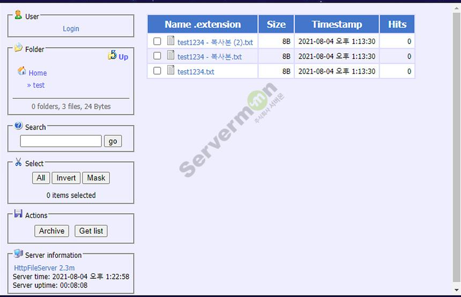Click the Mask selection button

(x=96, y=178)
